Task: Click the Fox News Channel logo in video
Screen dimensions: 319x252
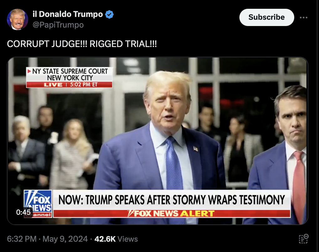Action: click(x=38, y=204)
